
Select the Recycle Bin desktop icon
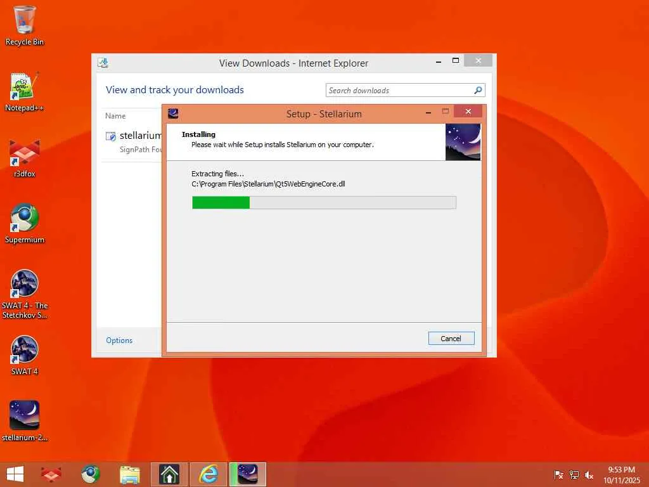click(x=25, y=25)
